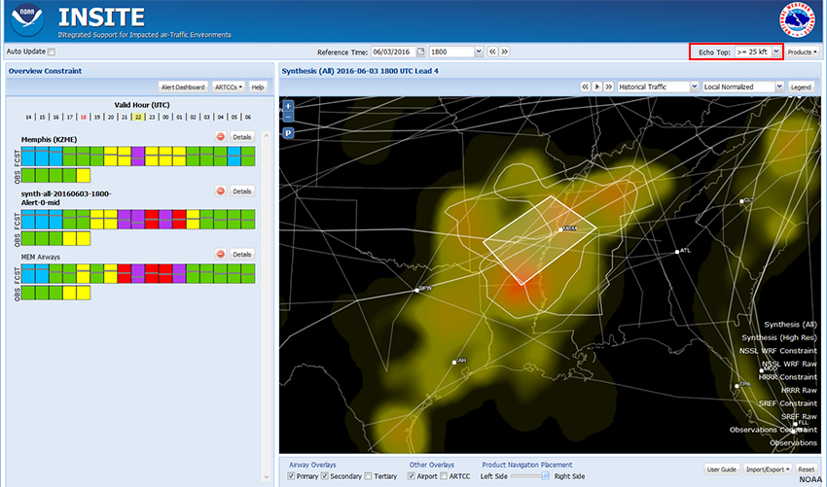The width and height of the screenshot is (827, 487).
Task: Click the National Weather Service logo
Action: coord(797,20)
